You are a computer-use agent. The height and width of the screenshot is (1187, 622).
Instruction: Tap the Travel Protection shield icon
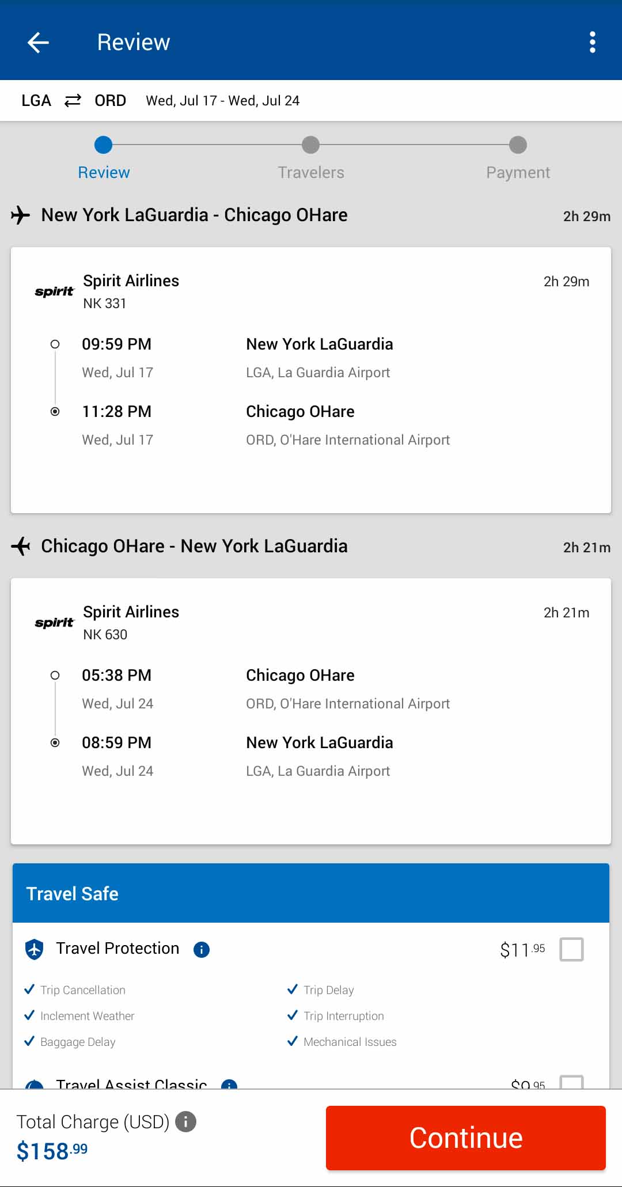point(35,950)
